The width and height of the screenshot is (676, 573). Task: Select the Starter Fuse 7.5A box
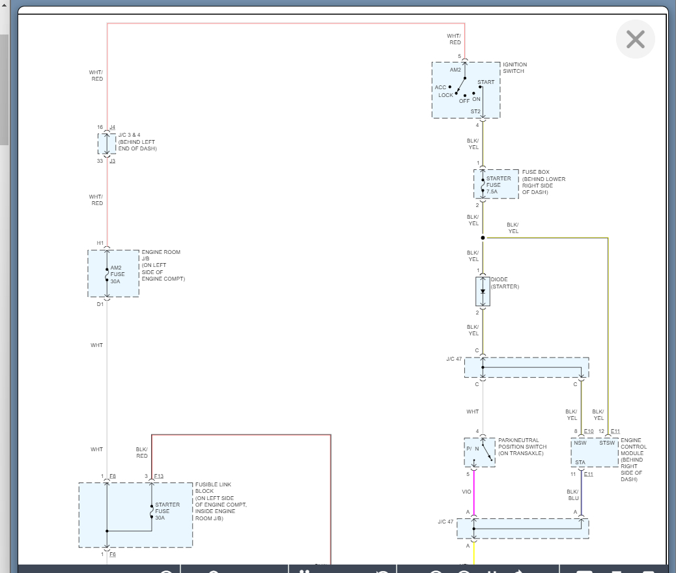coord(496,184)
